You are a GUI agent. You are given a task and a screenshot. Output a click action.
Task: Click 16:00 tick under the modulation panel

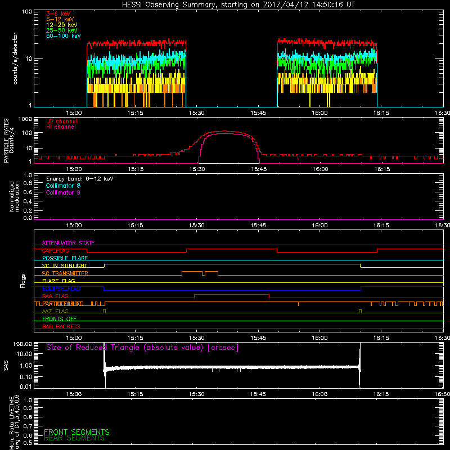319,226
